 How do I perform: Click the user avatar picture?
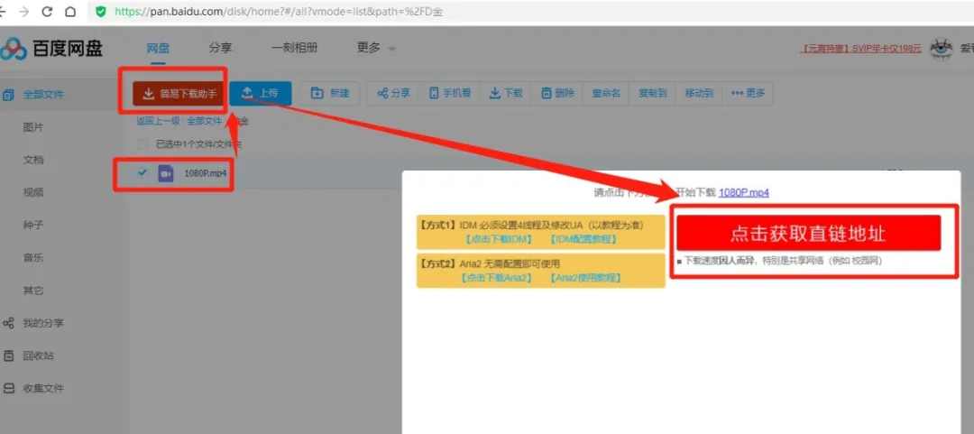941,49
